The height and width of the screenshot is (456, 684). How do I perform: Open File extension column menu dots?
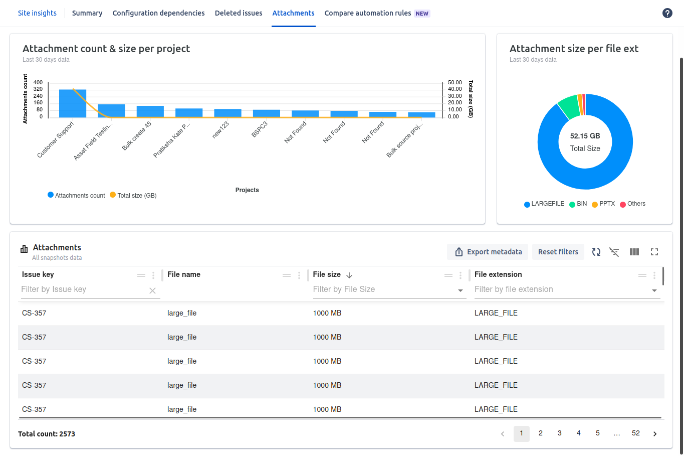[654, 275]
